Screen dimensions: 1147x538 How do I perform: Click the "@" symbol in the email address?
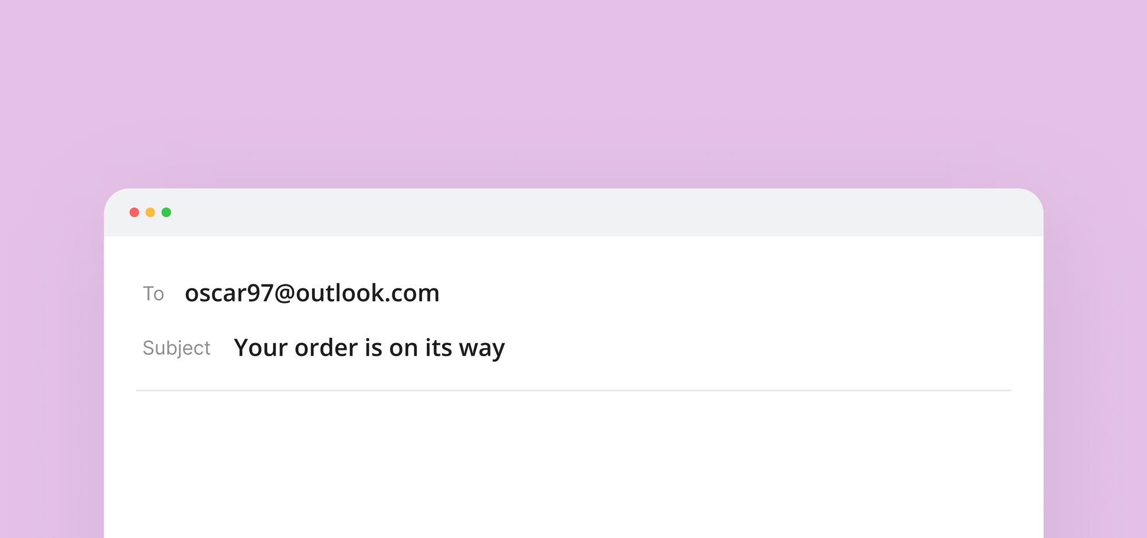(284, 294)
